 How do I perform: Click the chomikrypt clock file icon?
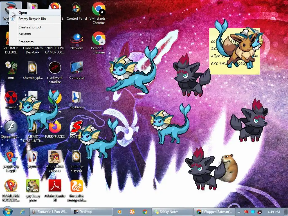[x=33, y=71]
